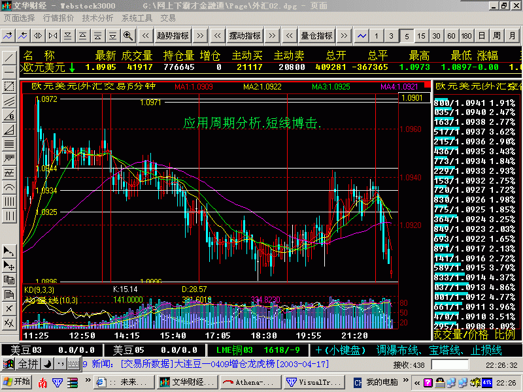
Task: Switch chart to 3-minute period
Action: click(392, 35)
